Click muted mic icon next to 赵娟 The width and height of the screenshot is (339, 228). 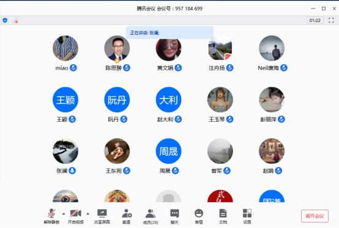coord(278,171)
